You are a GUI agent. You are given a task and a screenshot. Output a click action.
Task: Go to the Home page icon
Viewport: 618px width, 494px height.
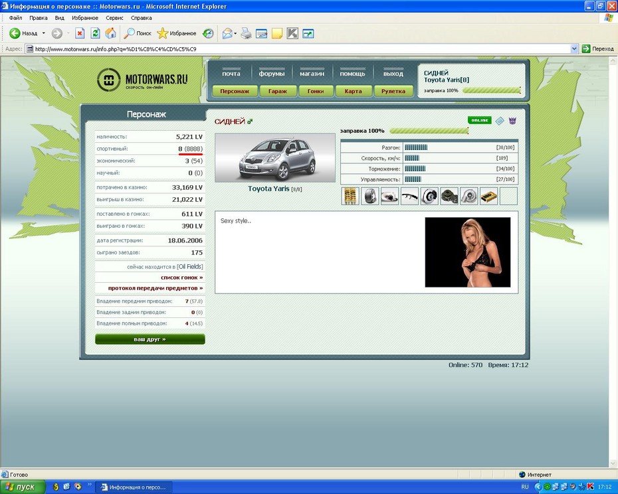[111, 33]
